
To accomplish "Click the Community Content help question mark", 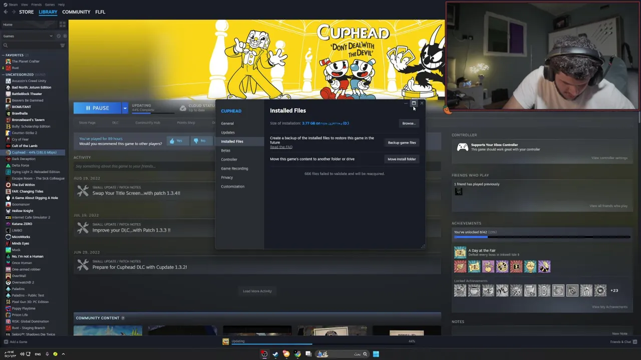I will pos(123,318).
